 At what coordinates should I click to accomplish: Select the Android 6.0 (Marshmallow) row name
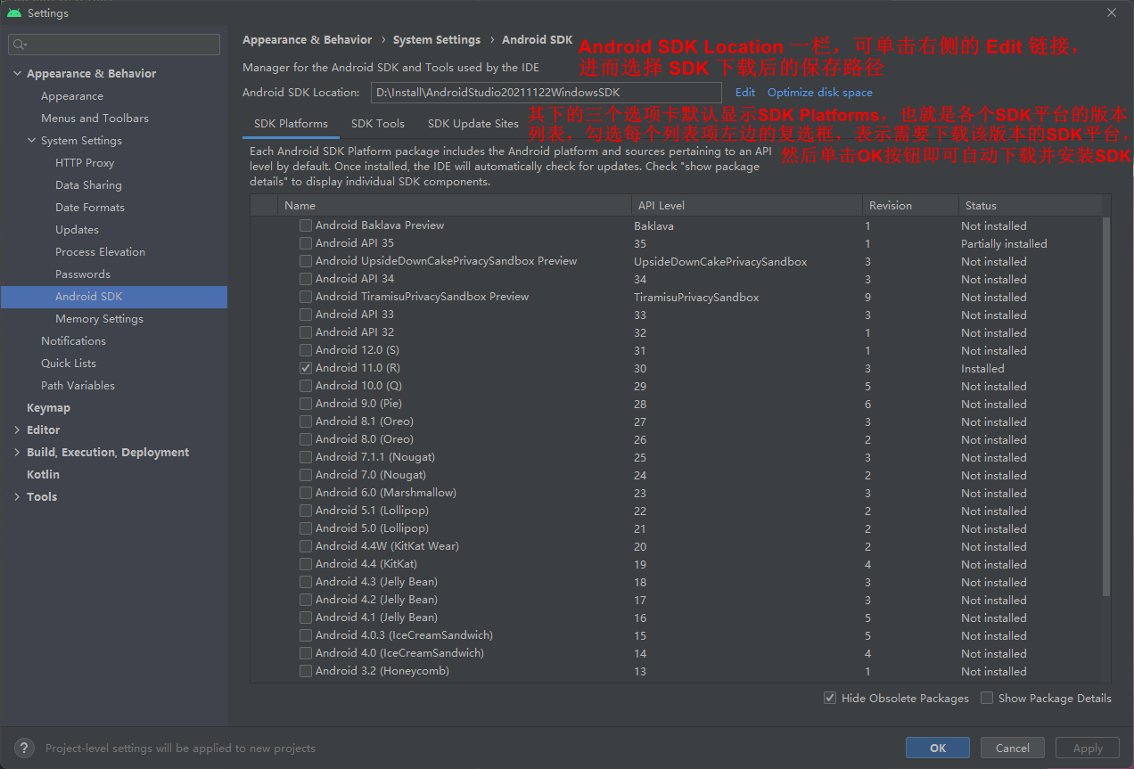click(x=386, y=493)
